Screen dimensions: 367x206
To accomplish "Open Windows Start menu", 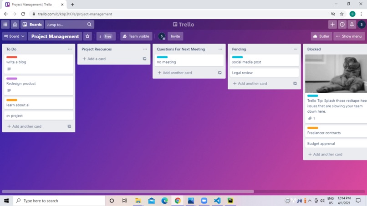I will tap(6, 201).
